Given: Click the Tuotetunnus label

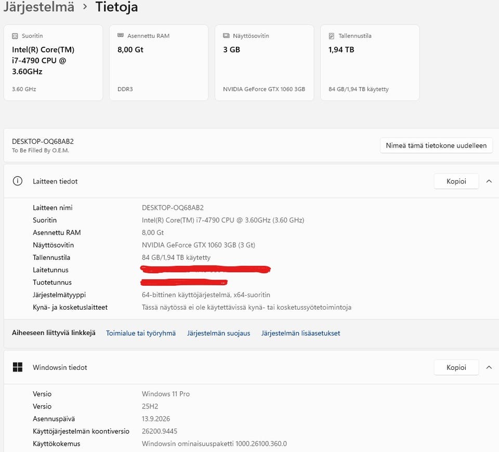Looking at the screenshot, I should (52, 282).
